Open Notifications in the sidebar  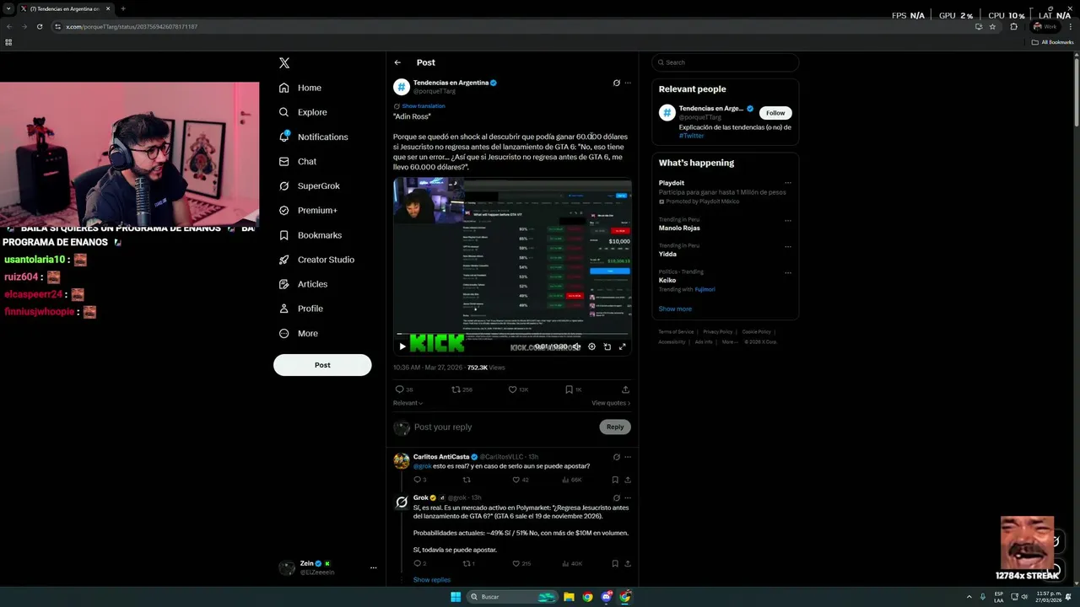coord(313,137)
